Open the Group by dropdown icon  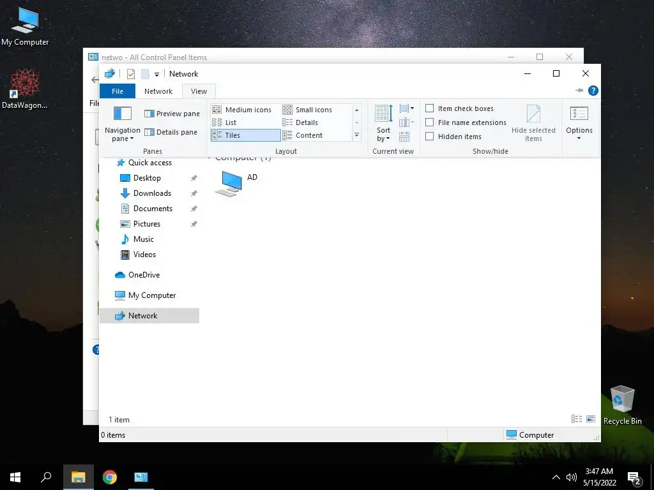click(x=406, y=108)
